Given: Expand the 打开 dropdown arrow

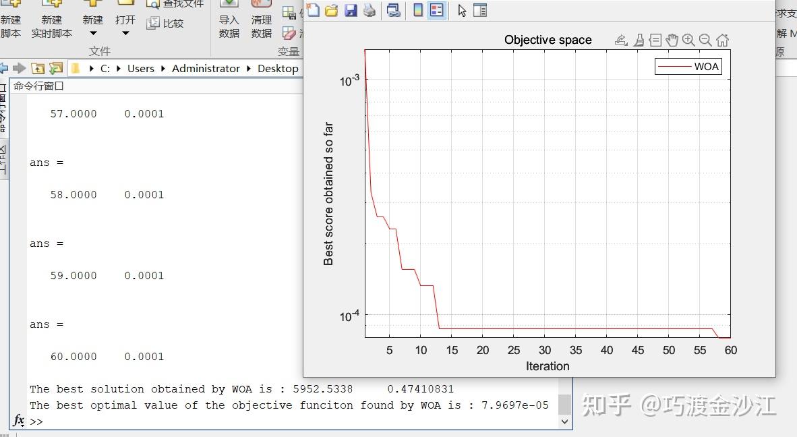Looking at the screenshot, I should pyautogui.click(x=125, y=34).
